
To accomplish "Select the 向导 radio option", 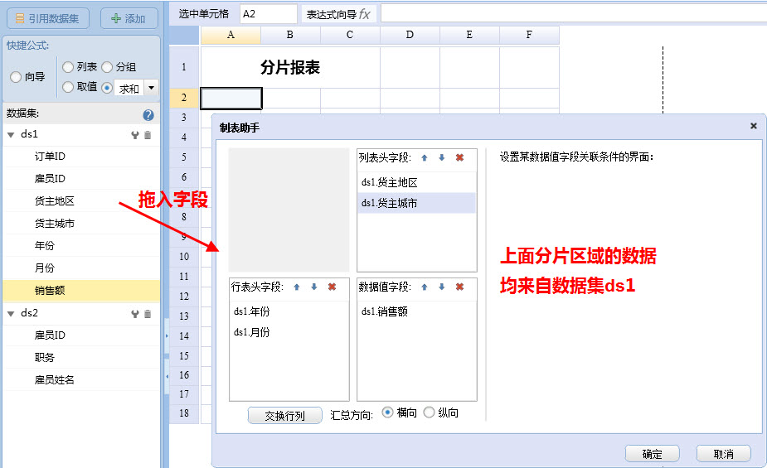I will pos(16,77).
